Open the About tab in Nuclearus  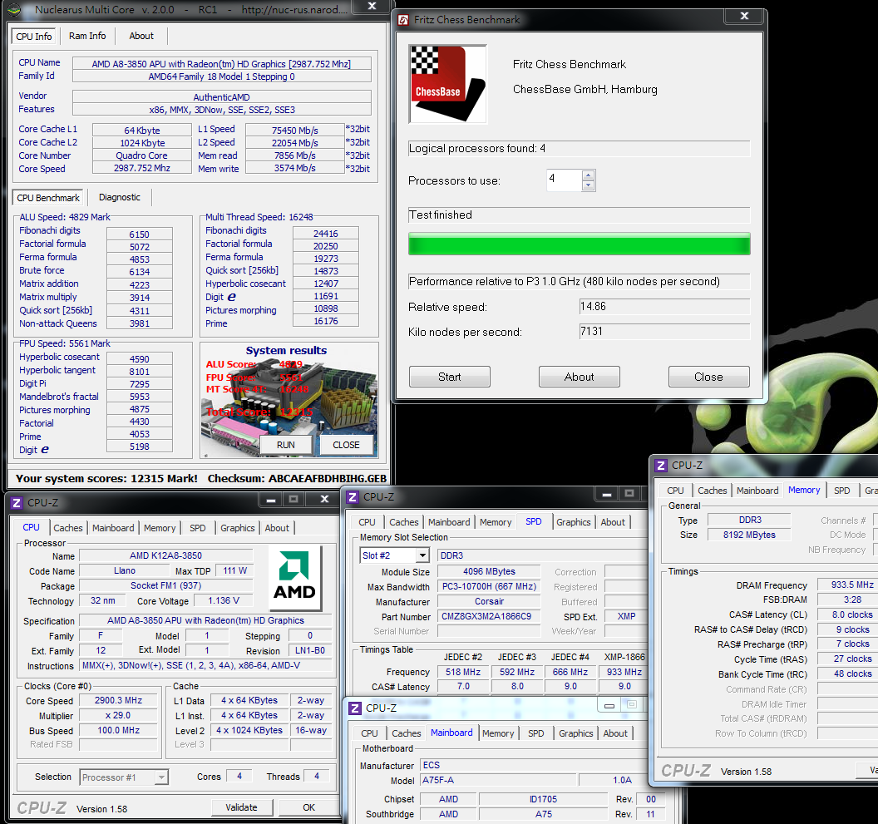pos(141,36)
